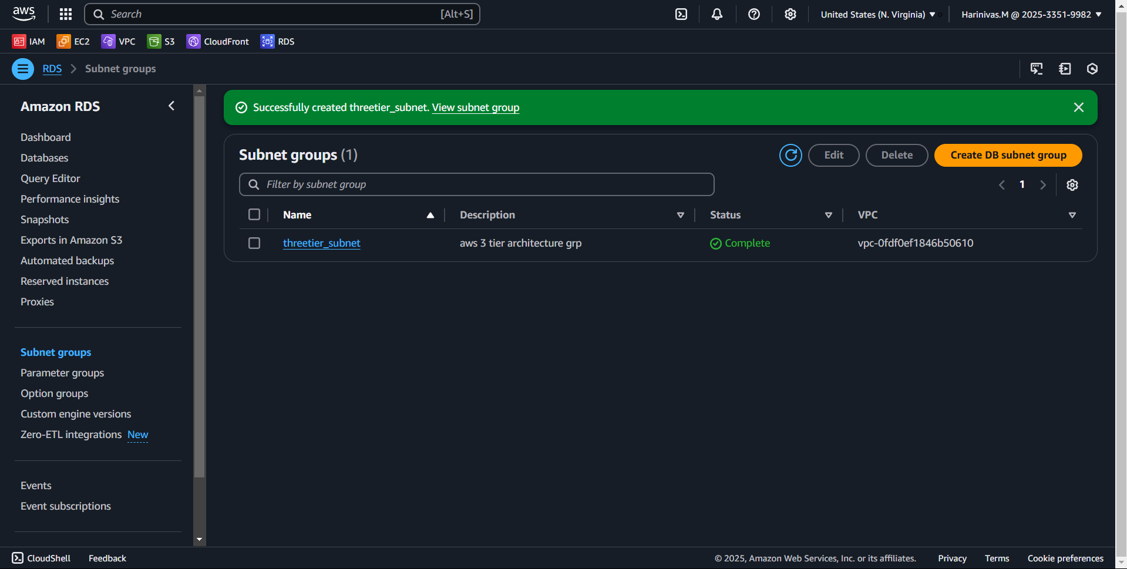Open Custom engine versions
The height and width of the screenshot is (569, 1127).
point(76,414)
